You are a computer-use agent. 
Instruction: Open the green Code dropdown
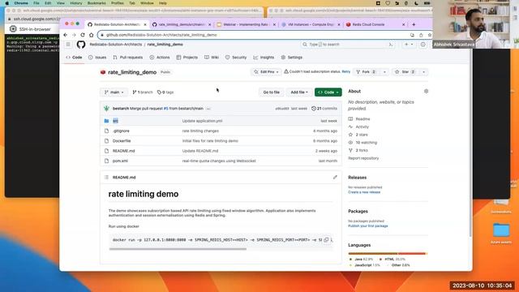(x=328, y=92)
